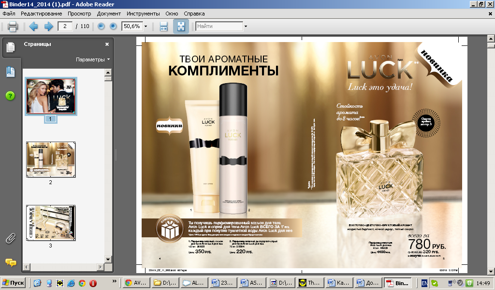Click the page number input field
The width and height of the screenshot is (495, 290).
pos(65,26)
